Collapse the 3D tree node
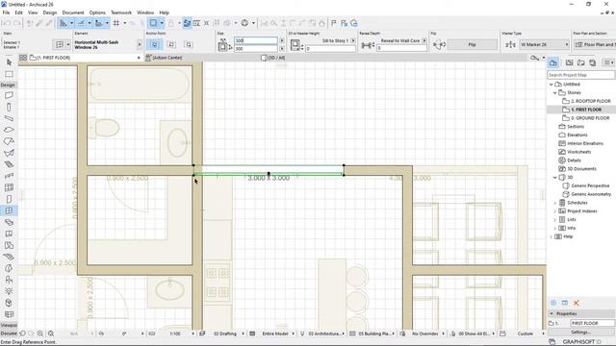Screen dimensions: 616x346 [554, 177]
